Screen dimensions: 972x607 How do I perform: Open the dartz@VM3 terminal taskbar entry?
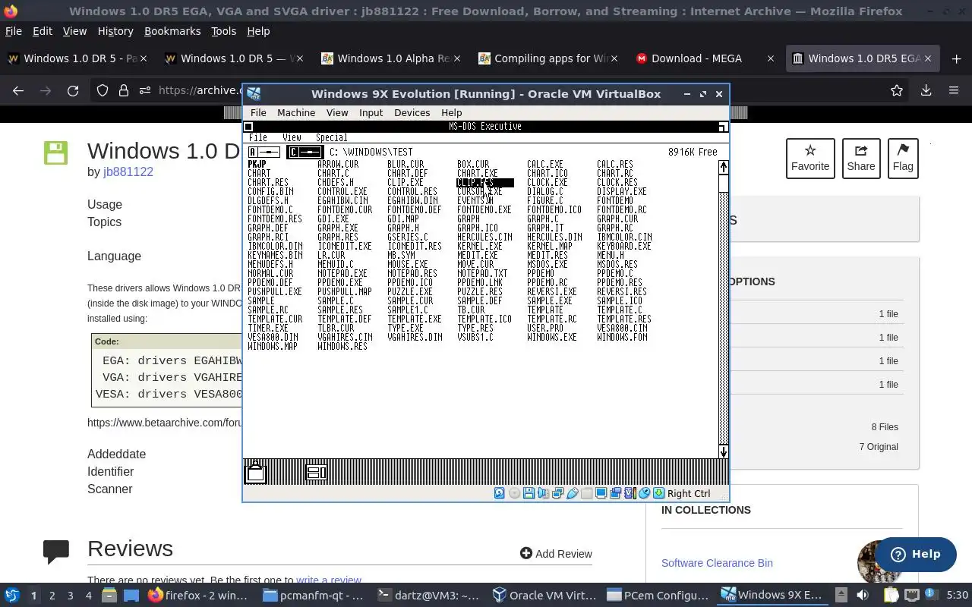coord(430,596)
